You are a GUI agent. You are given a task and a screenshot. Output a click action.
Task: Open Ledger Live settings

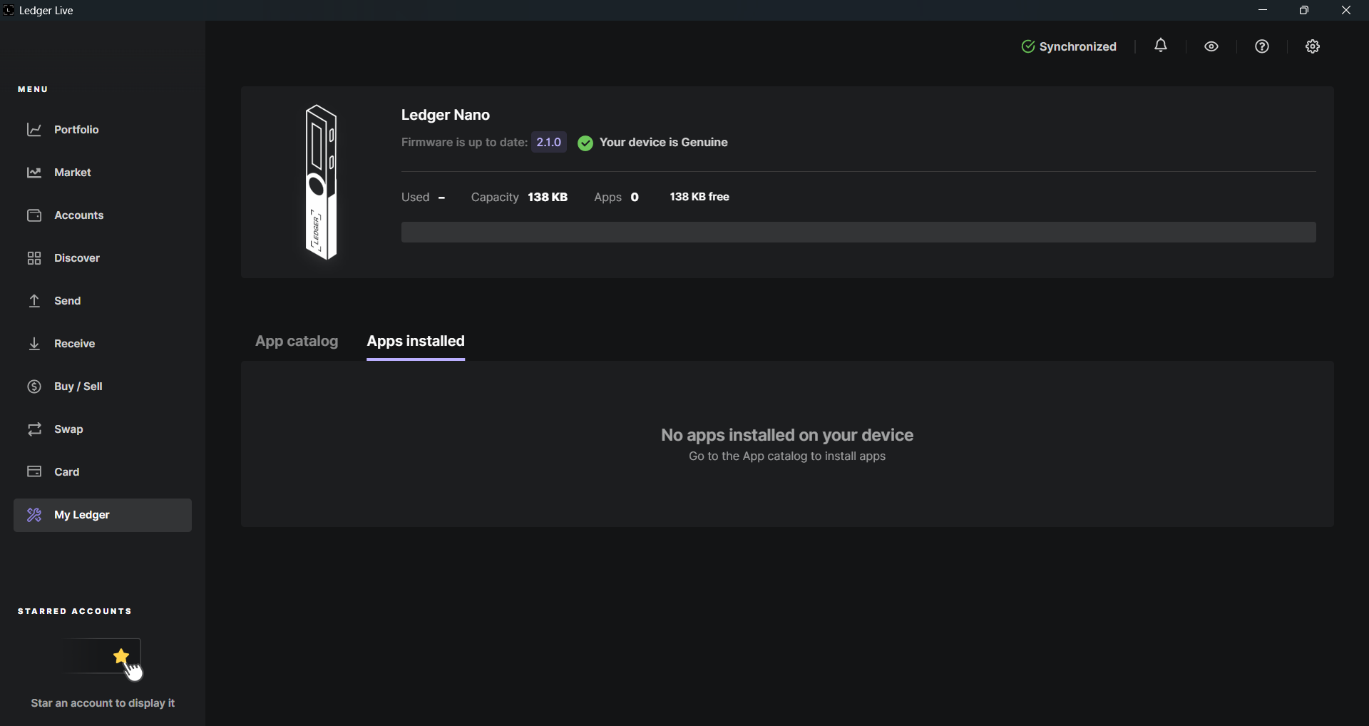(x=1313, y=46)
